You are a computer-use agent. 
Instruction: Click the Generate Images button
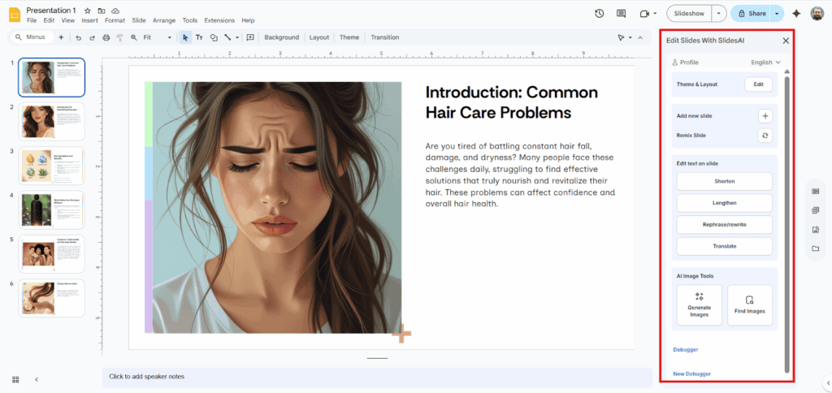click(x=699, y=306)
